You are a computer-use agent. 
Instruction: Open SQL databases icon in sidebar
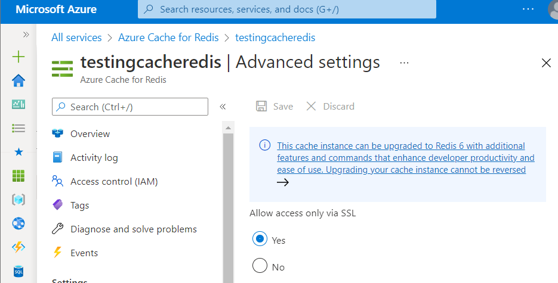[19, 271]
